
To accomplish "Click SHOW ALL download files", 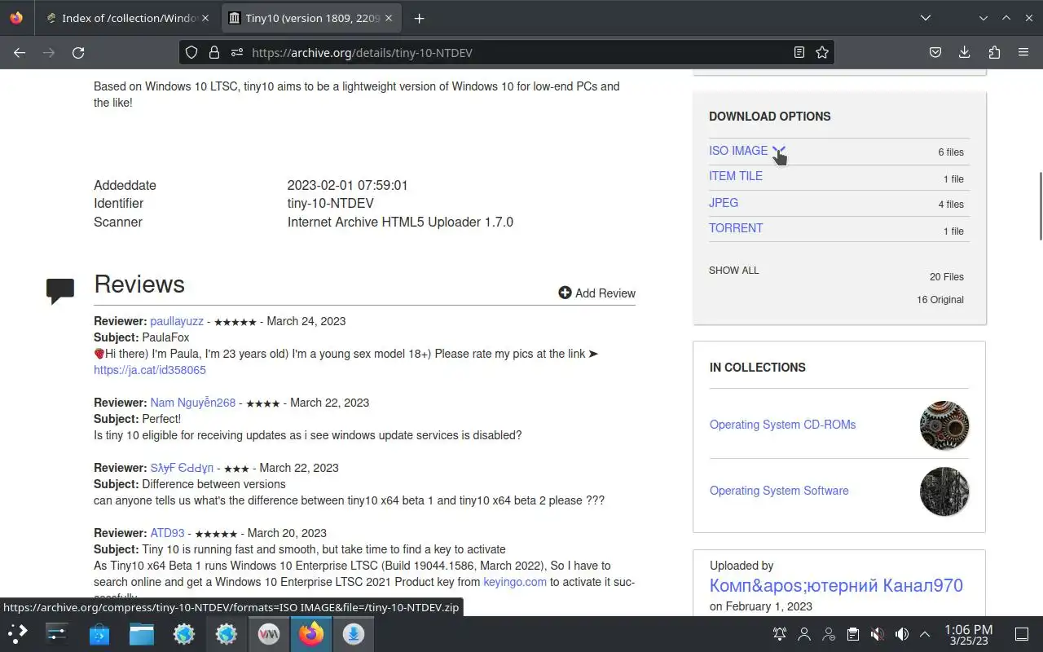I will (733, 271).
